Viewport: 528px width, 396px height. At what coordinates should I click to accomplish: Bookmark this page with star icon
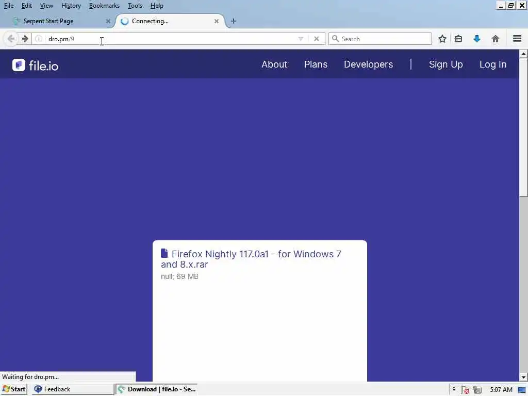click(x=442, y=39)
